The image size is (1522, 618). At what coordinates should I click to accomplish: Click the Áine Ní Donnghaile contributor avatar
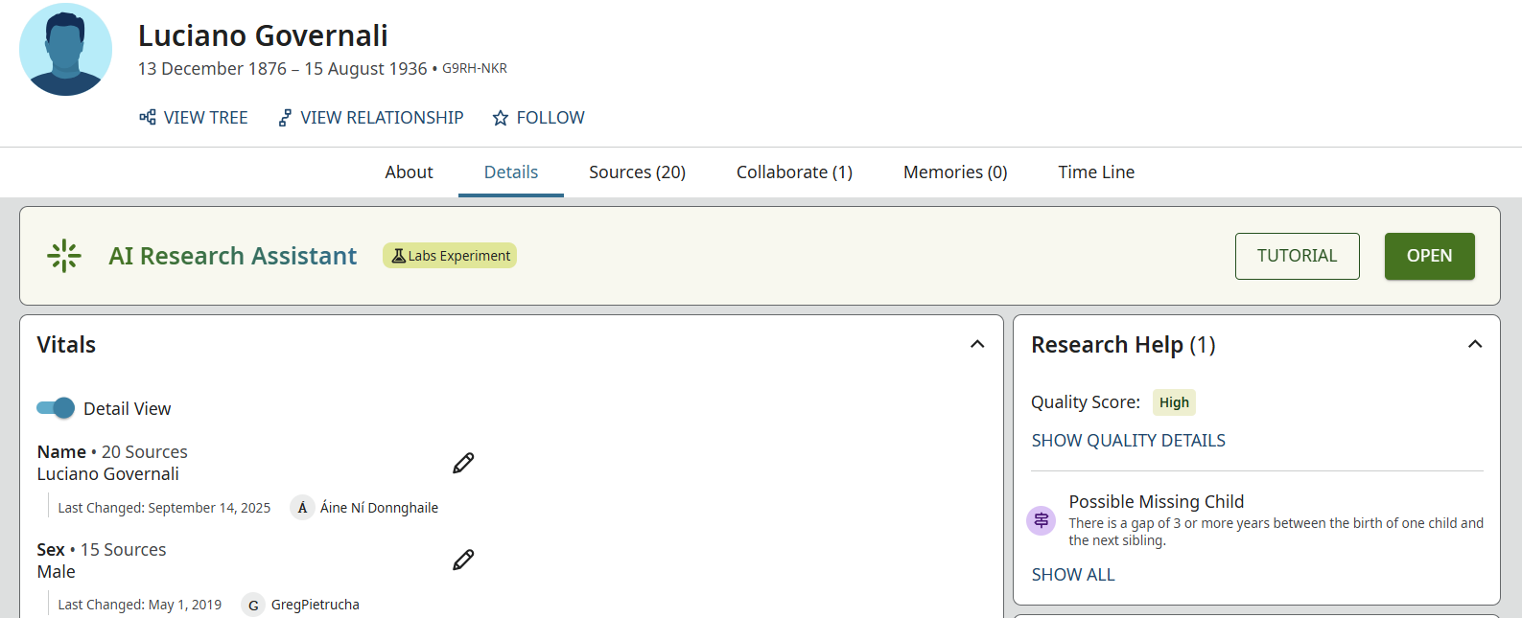pos(302,508)
